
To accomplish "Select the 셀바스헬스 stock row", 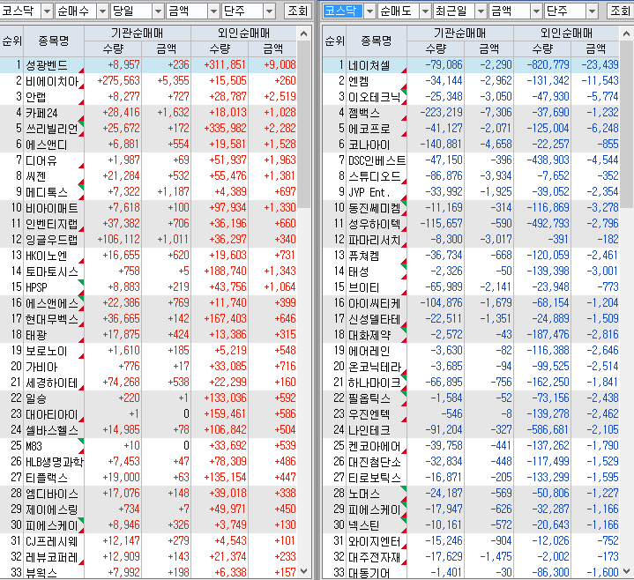I will 148,429.
